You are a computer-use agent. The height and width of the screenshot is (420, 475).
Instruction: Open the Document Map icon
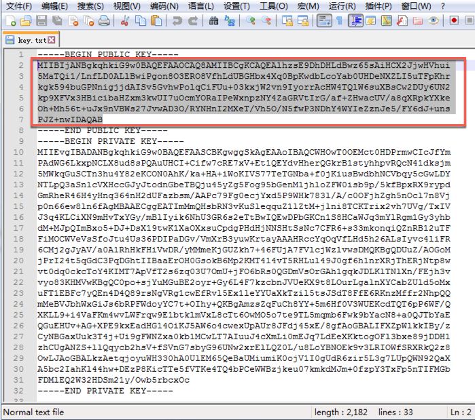(x=387, y=20)
